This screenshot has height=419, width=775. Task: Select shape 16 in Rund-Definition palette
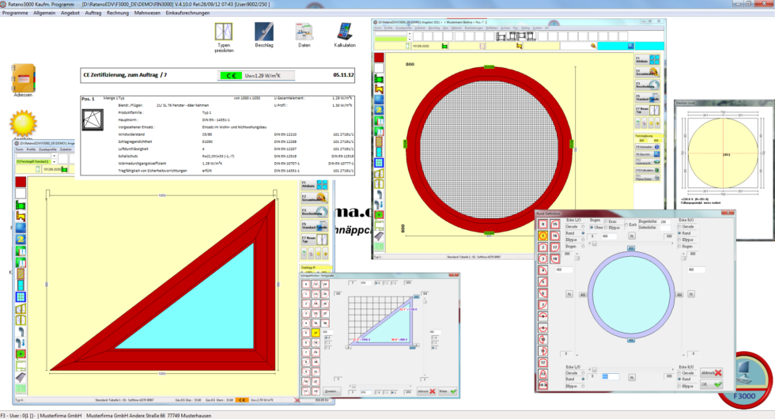[554, 236]
